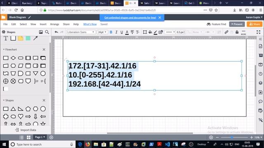The width and height of the screenshot is (264, 148).
Task: Open the Share menu
Action: (66, 24)
